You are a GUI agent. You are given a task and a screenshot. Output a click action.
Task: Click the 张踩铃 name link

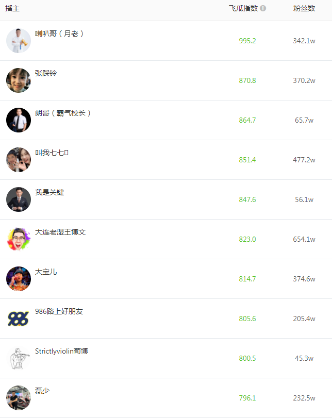click(x=46, y=73)
